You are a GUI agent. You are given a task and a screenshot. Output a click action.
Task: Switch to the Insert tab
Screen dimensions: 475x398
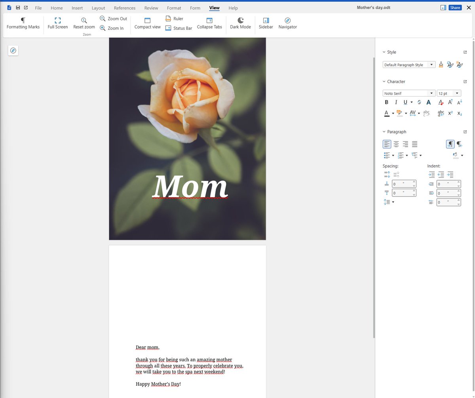coord(77,8)
